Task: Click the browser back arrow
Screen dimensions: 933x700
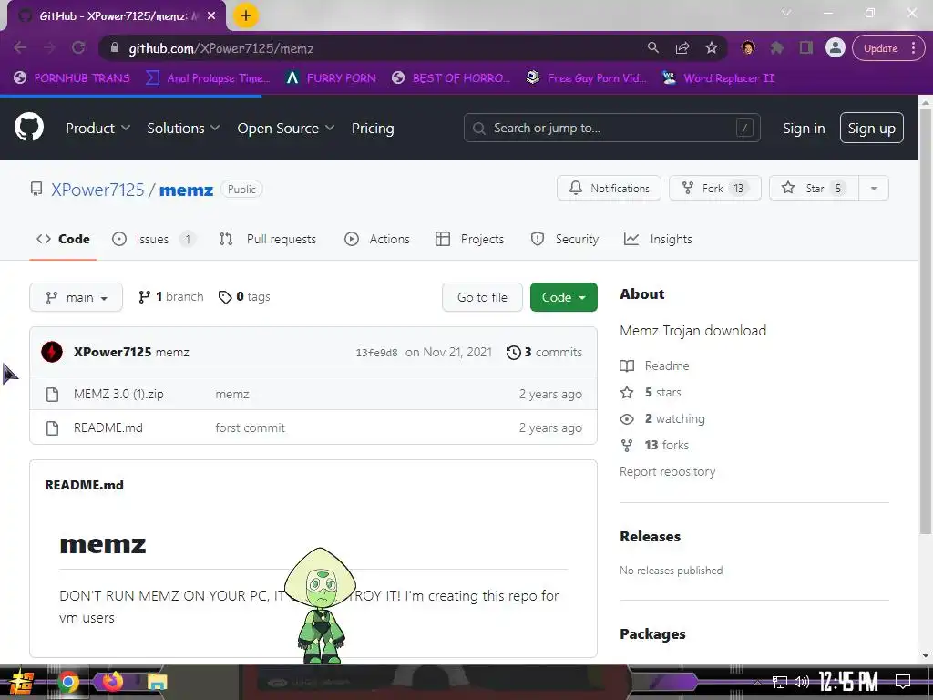Action: (20, 47)
